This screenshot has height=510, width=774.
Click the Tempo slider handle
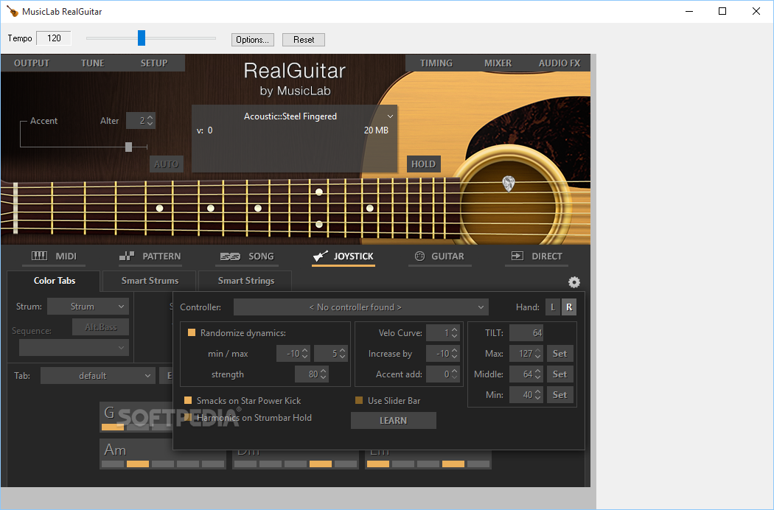pos(142,38)
